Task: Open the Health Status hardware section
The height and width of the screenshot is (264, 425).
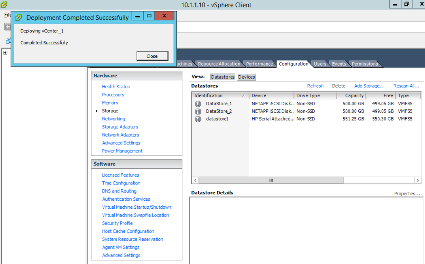Action: point(116,87)
